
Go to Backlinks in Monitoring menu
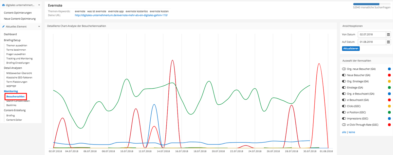click(x=11, y=105)
